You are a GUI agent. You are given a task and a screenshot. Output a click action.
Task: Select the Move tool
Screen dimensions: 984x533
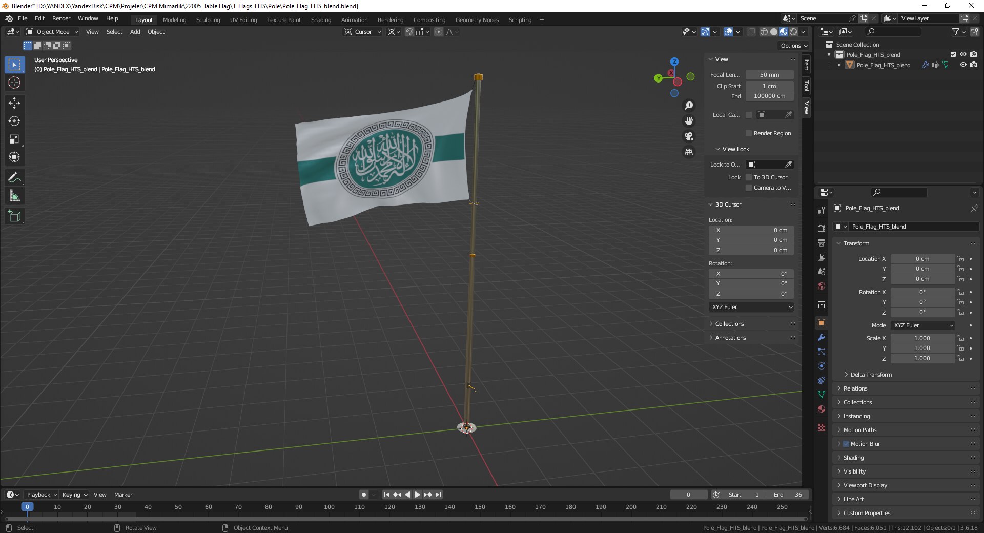pyautogui.click(x=14, y=103)
